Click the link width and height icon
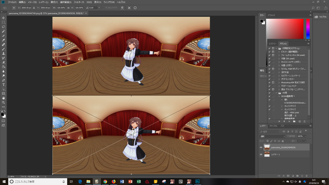 point(69,8)
